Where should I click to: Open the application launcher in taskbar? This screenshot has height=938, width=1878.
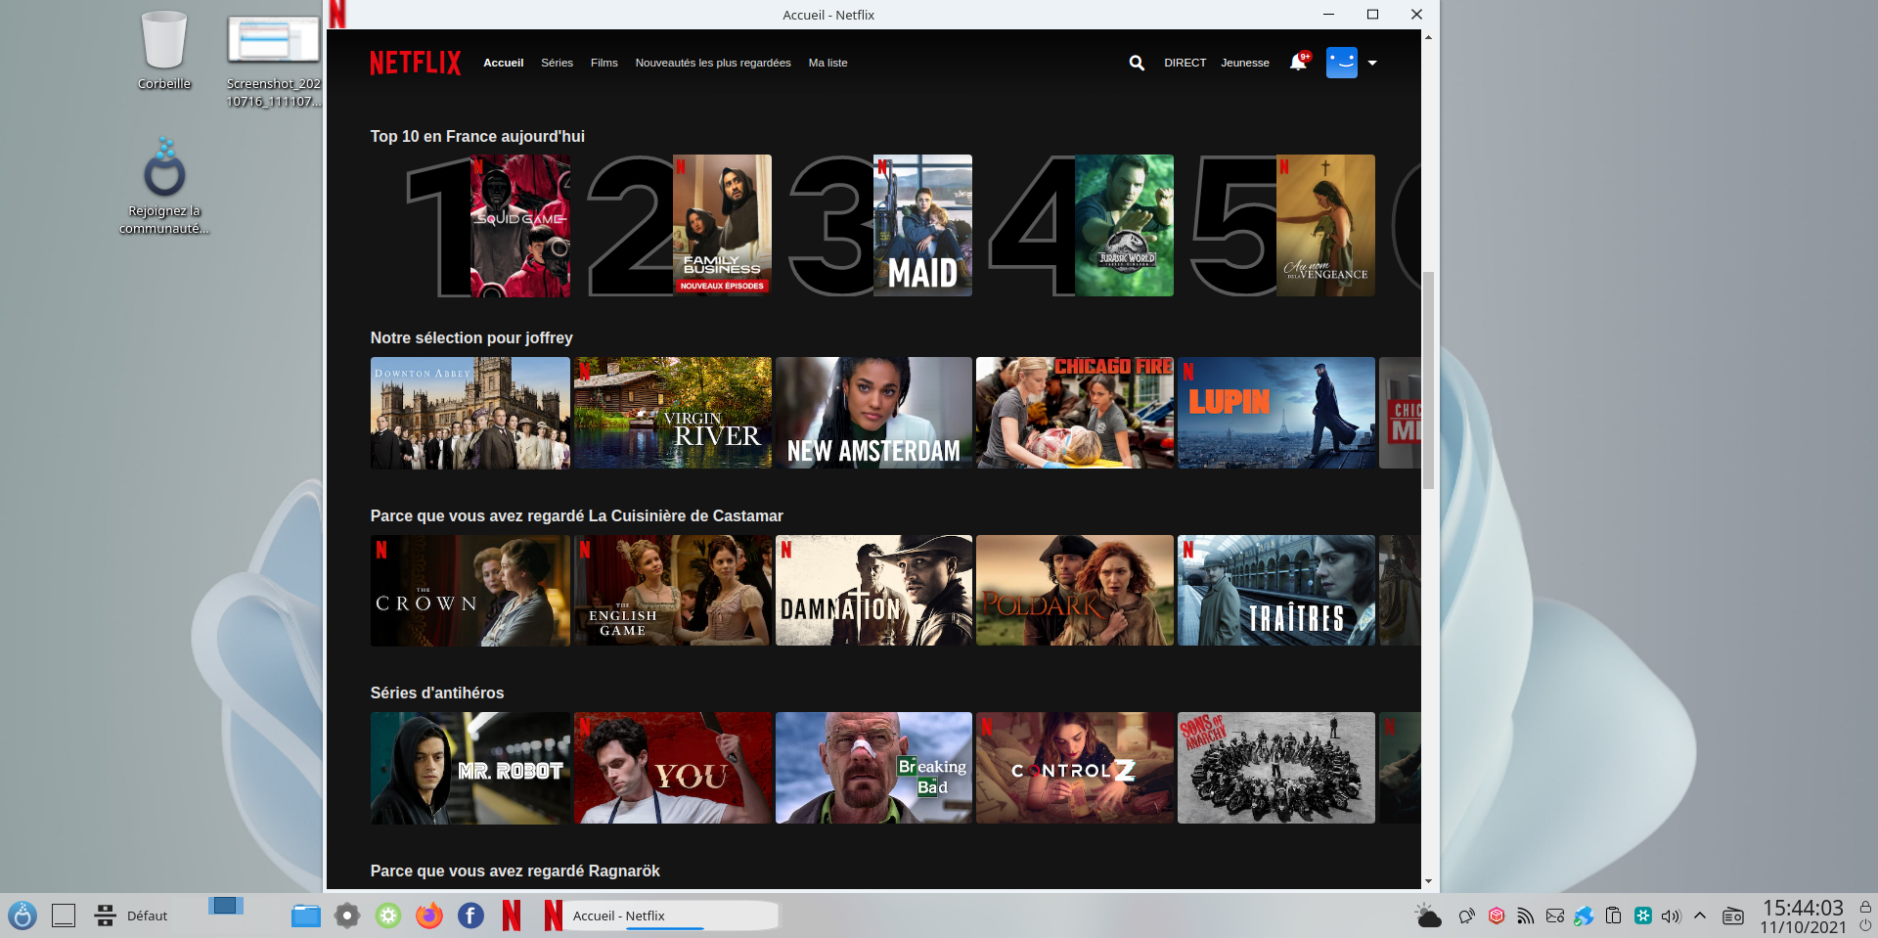click(22, 916)
